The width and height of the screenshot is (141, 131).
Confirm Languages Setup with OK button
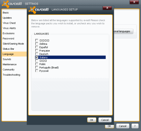click(x=92, y=120)
